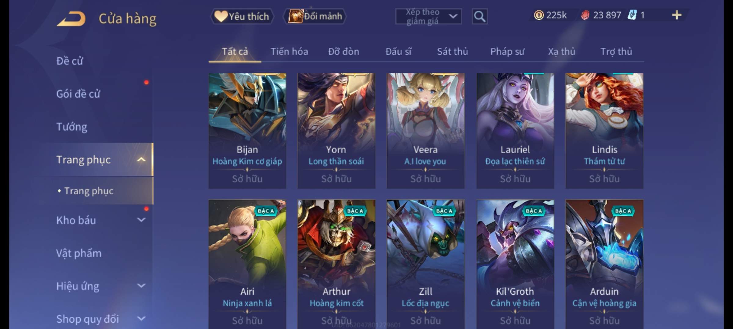Collapse the Trang phục sidebar section
733x329 pixels.
point(141,160)
